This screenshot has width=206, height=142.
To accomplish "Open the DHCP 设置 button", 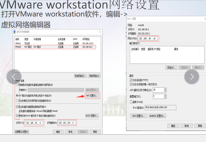I will 92,116.
